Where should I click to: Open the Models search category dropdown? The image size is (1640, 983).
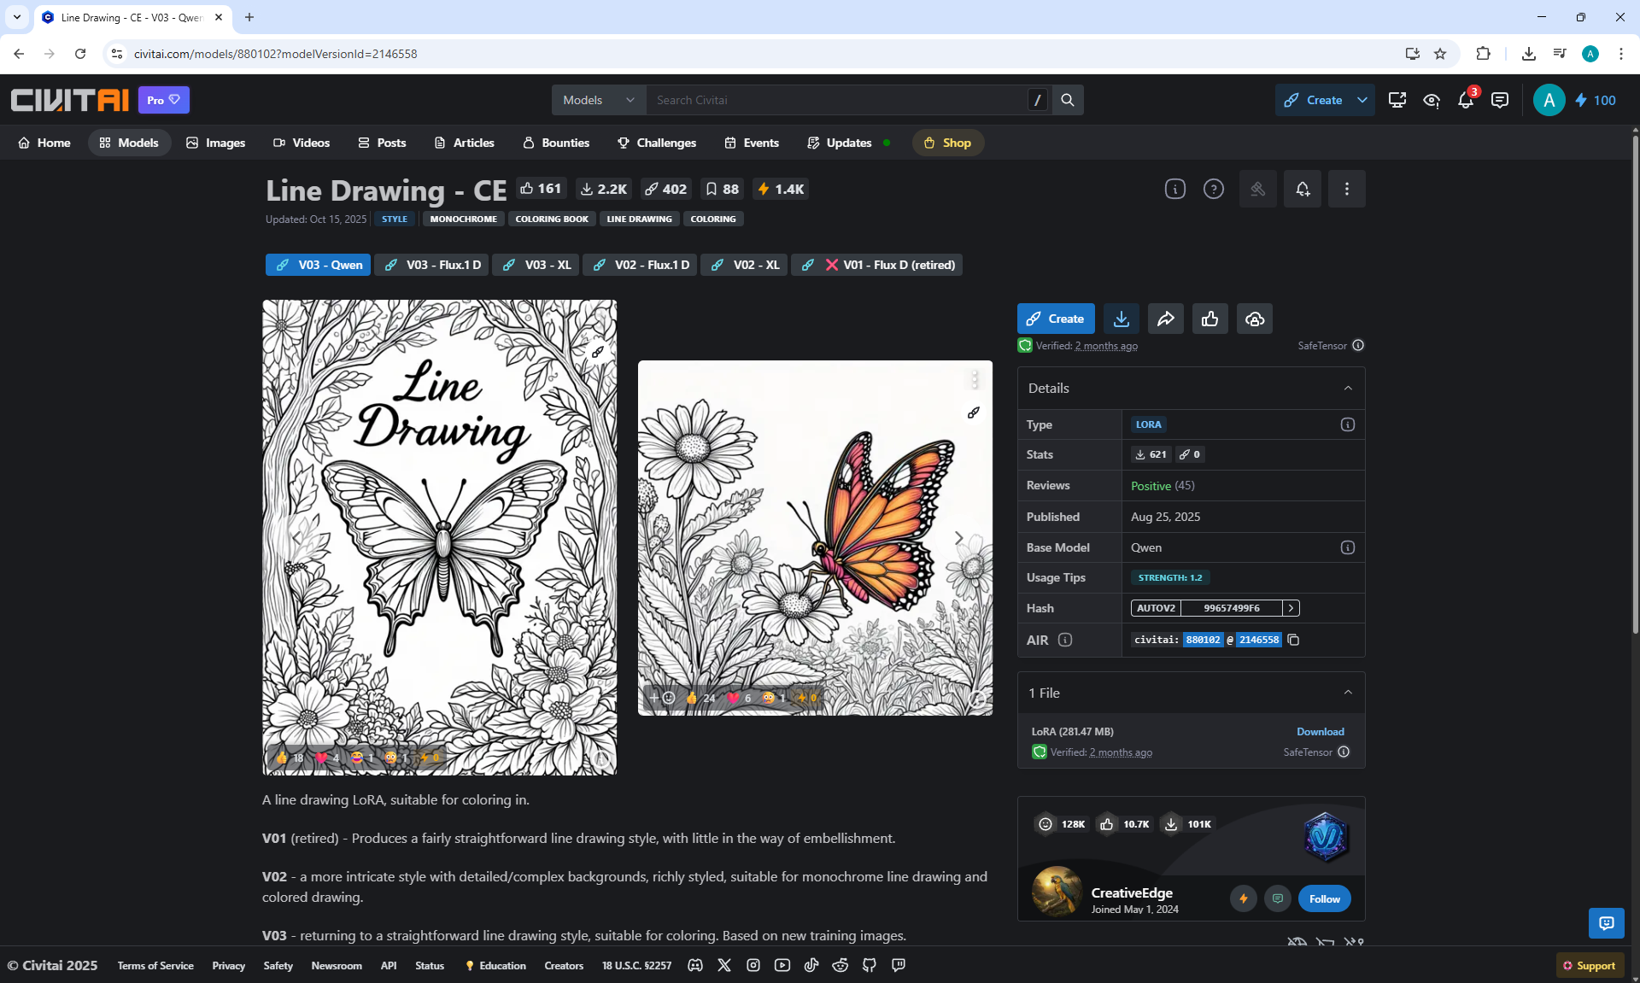click(x=598, y=100)
